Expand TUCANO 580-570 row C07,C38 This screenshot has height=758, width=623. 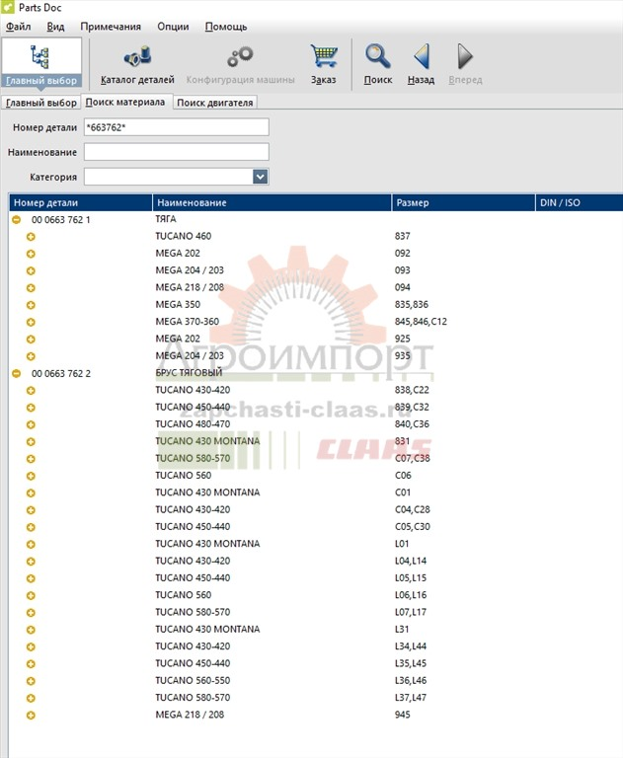(31, 459)
